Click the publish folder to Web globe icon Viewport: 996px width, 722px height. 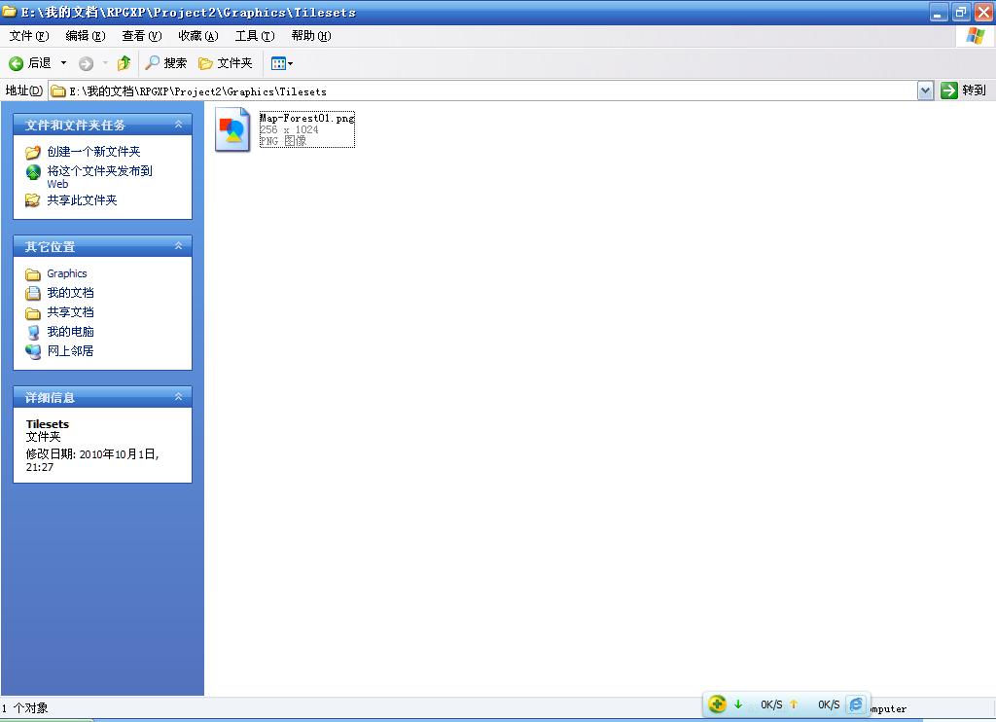coord(33,172)
